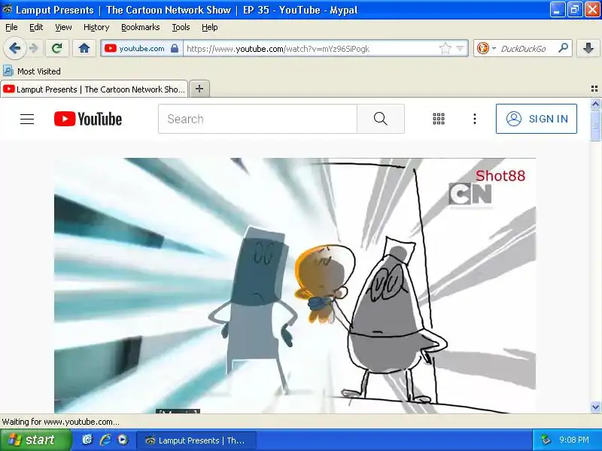Click the page scrollbar up arrow

[x=595, y=104]
